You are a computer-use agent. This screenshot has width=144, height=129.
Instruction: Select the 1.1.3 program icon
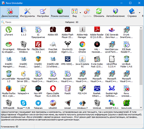point(23,30)
